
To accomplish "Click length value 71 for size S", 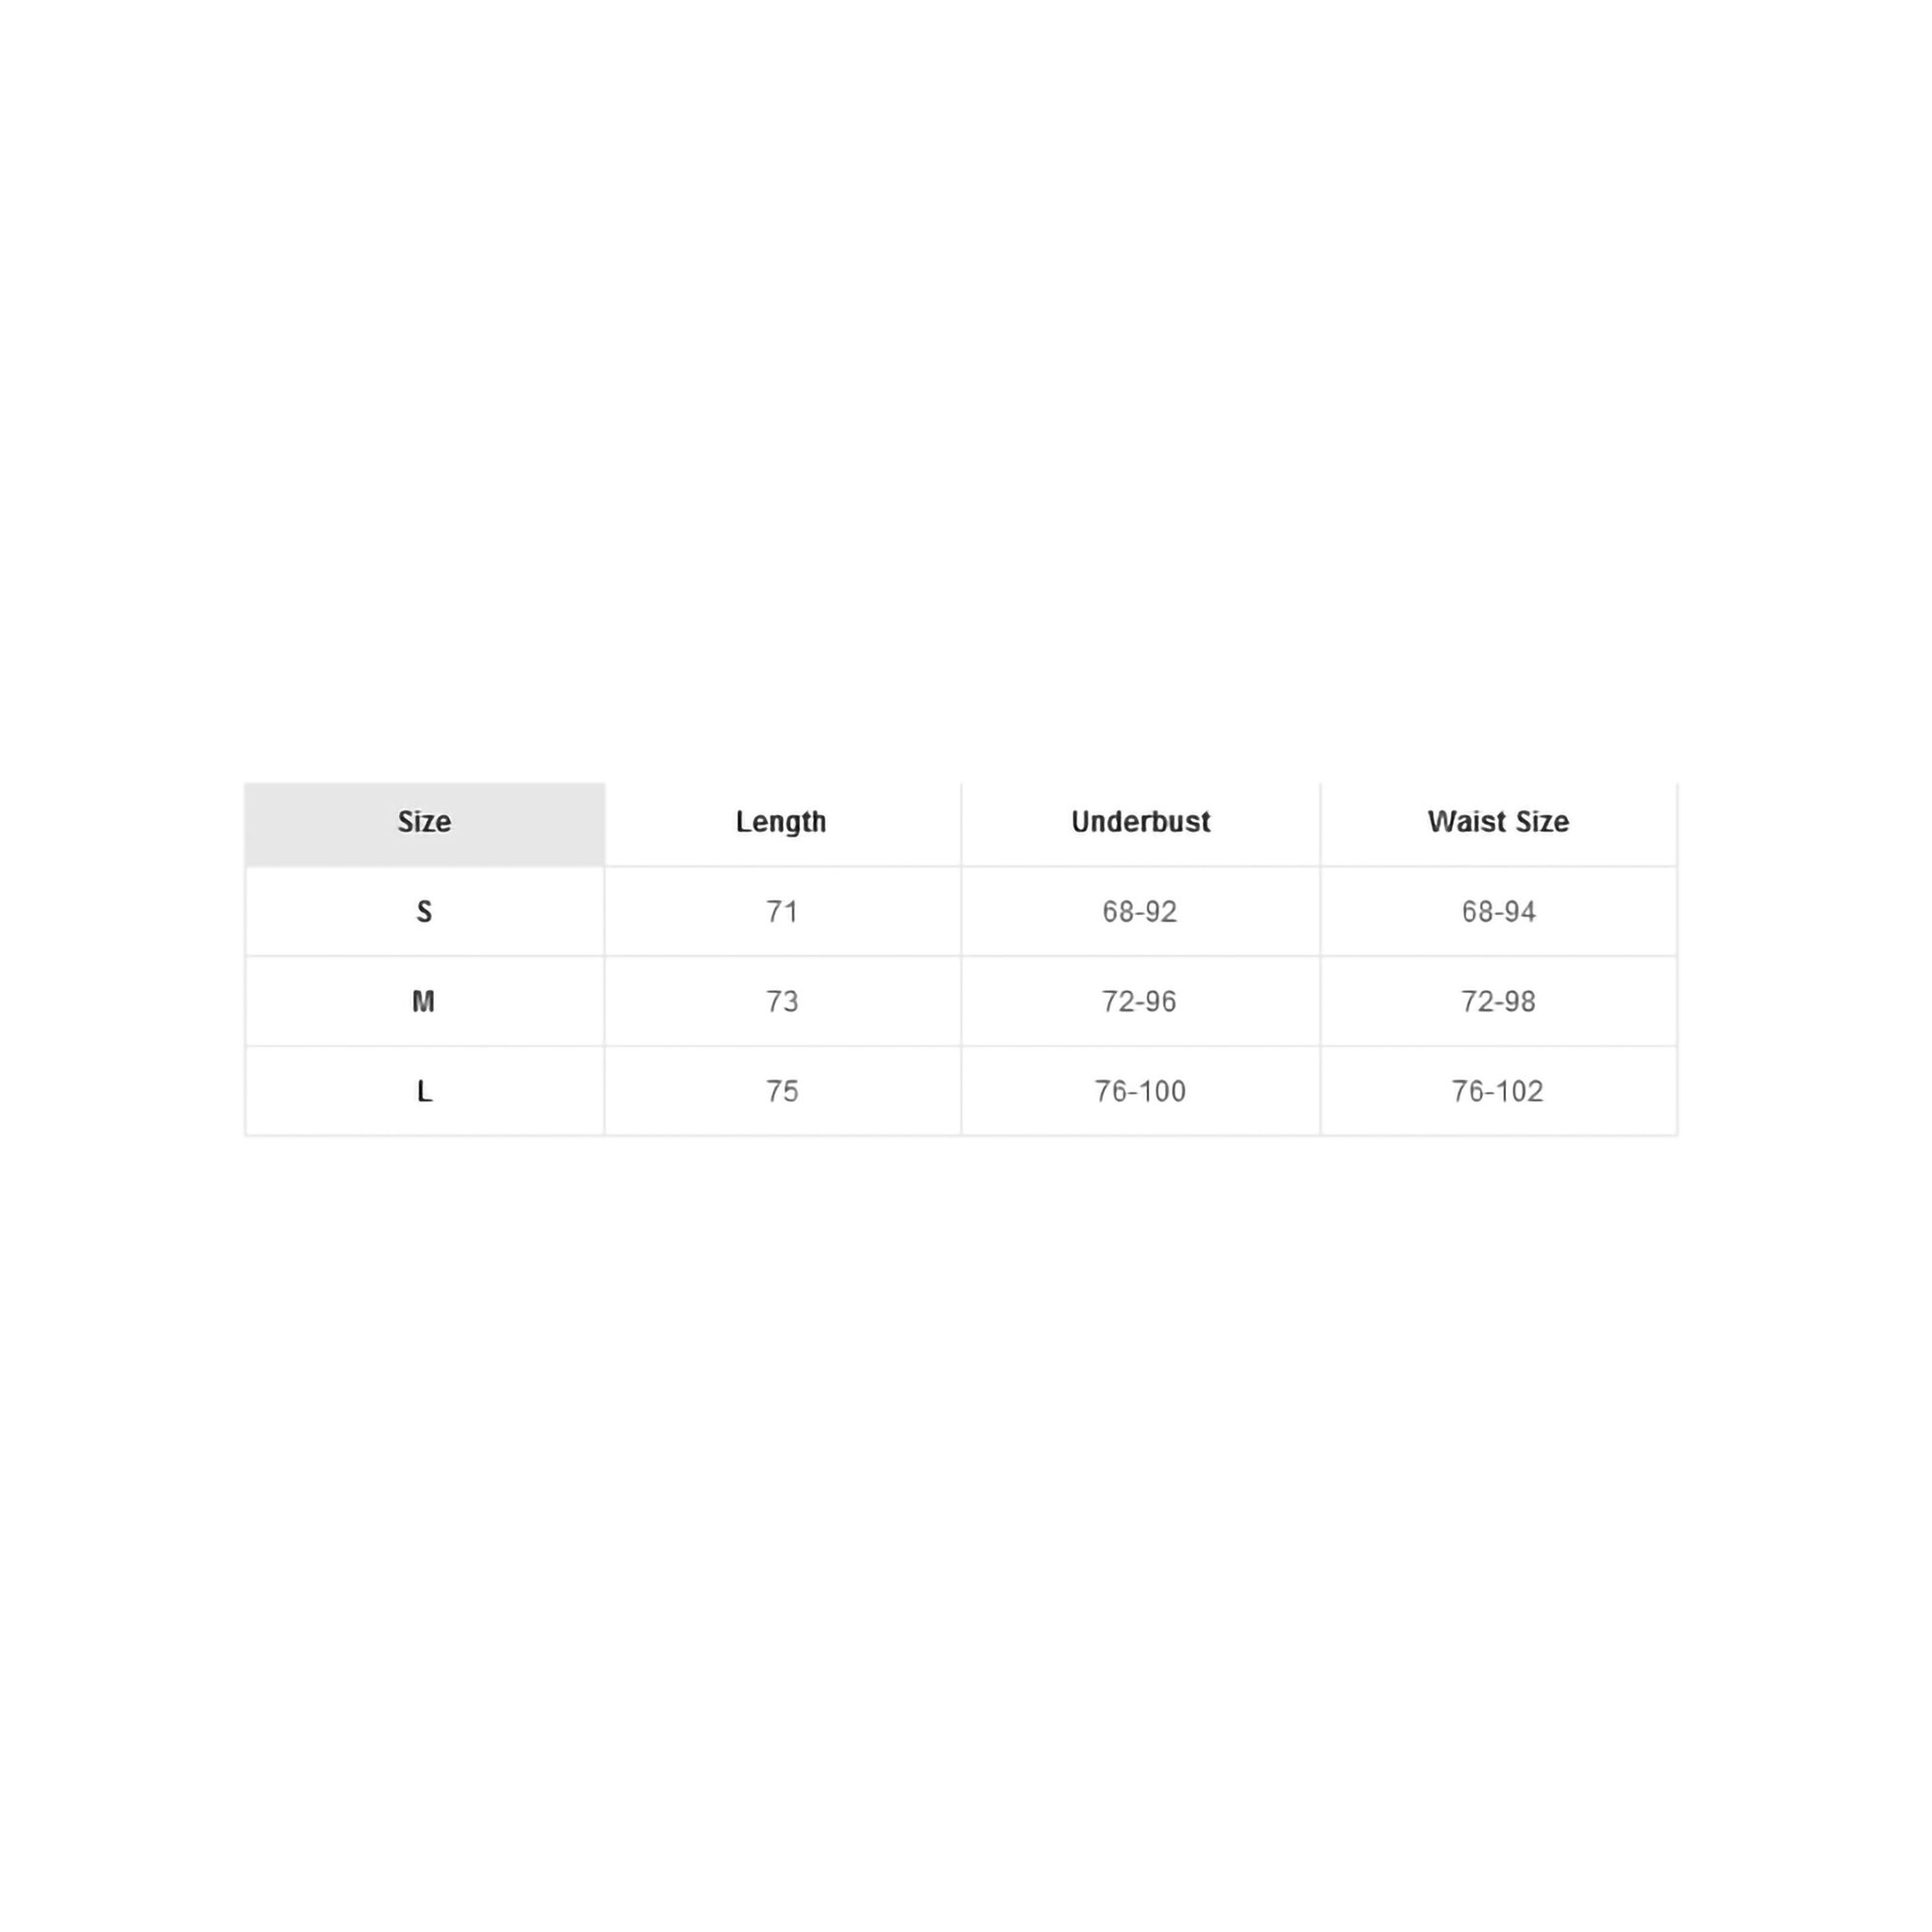I will [x=782, y=912].
